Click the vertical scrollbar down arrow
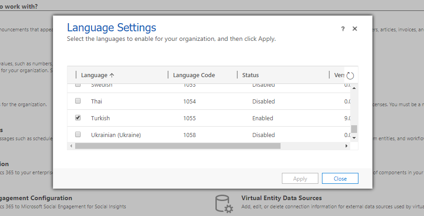Screen dimensions: 424x216 [x=354, y=137]
